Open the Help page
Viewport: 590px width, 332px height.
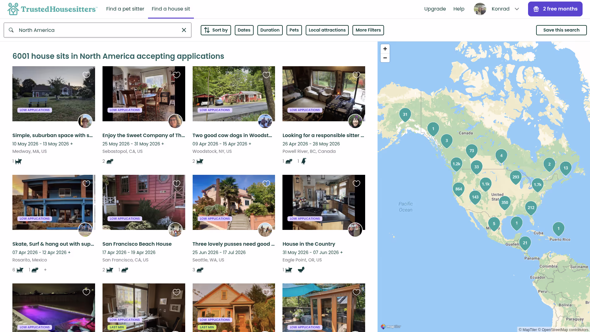click(x=459, y=9)
